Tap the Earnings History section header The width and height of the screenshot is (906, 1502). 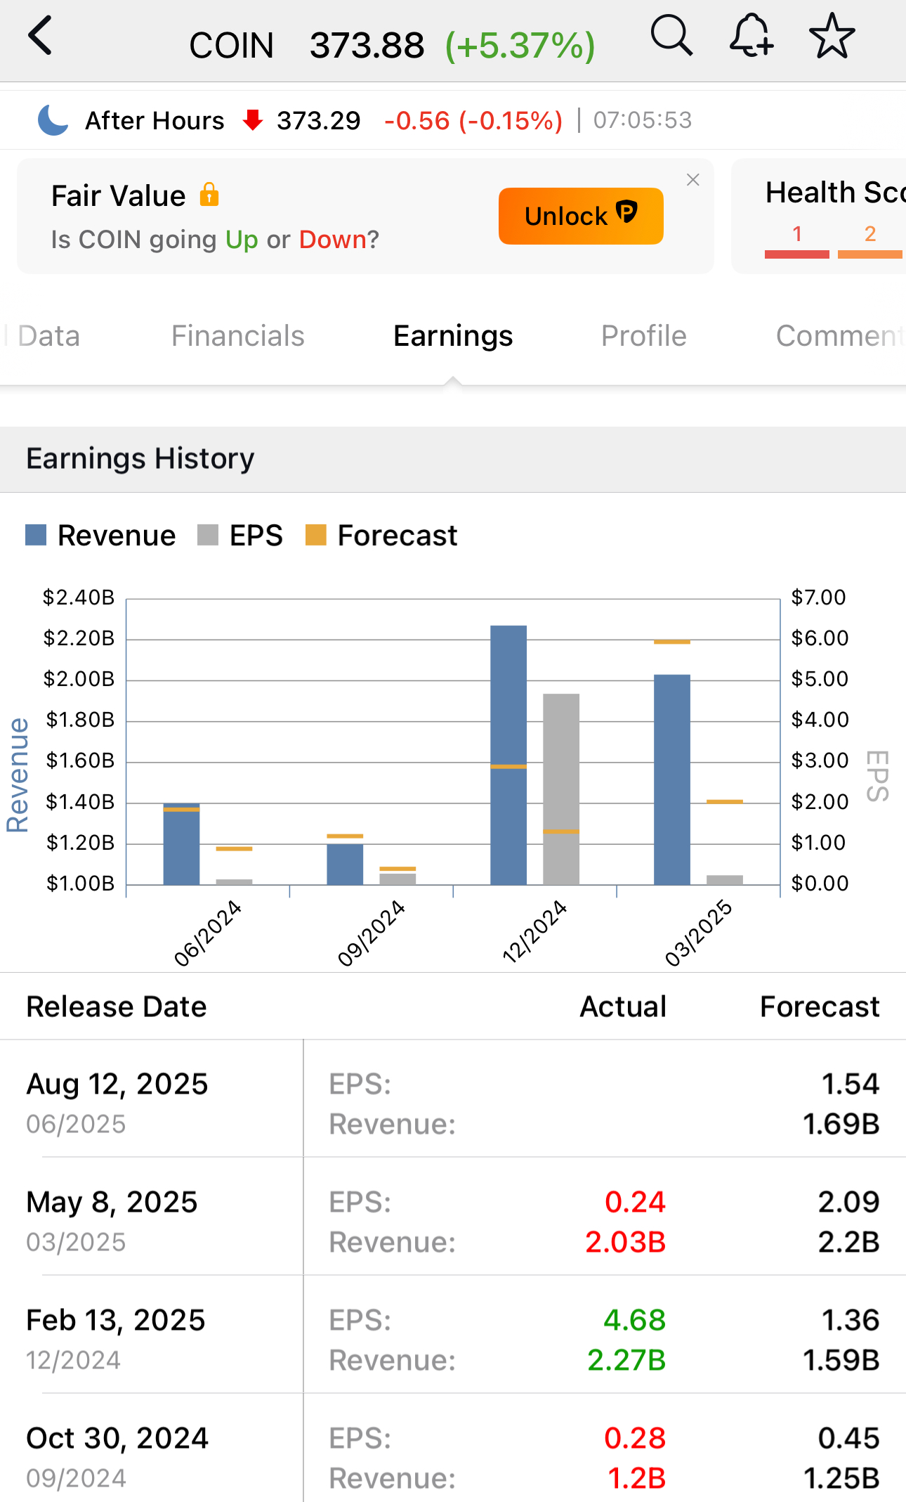[453, 459]
